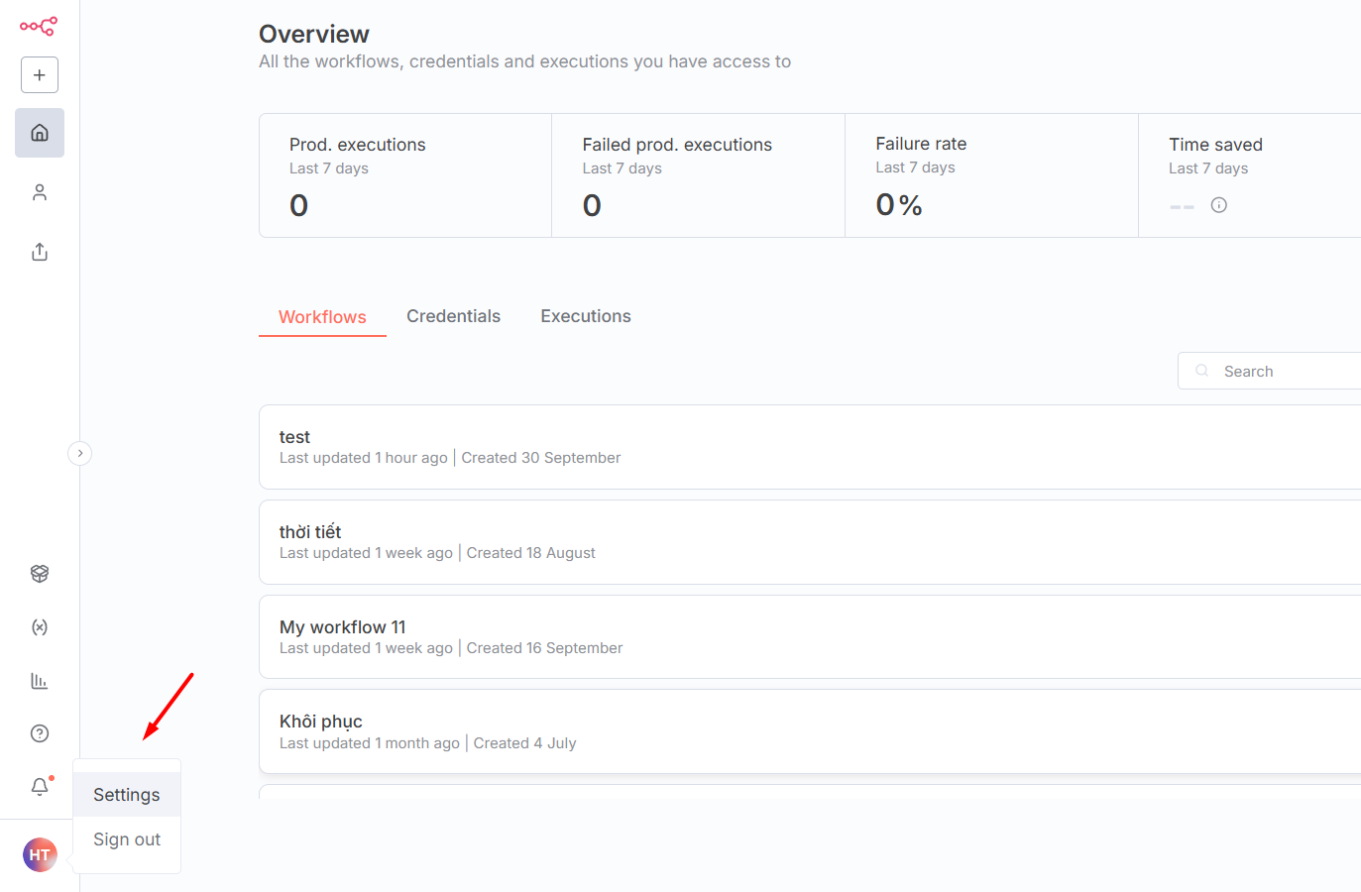The width and height of the screenshot is (1361, 892).
Task: Open the Help question mark icon
Action: [x=40, y=733]
